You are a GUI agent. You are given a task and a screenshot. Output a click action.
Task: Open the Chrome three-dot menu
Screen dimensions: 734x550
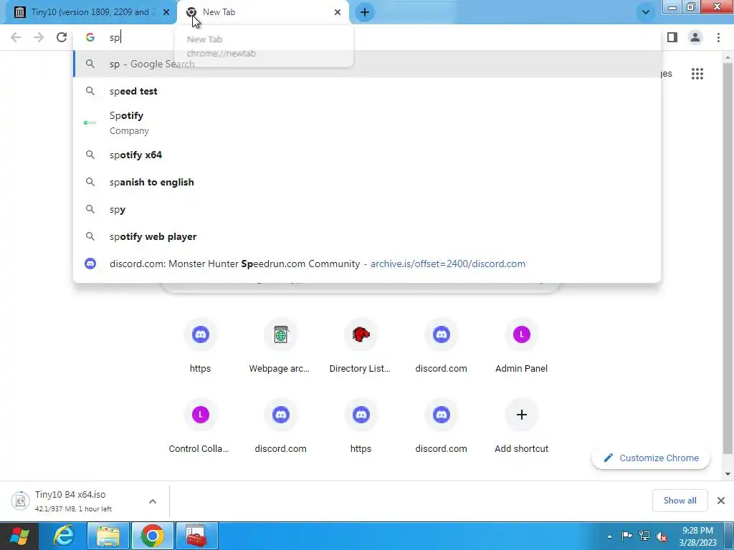coord(718,37)
